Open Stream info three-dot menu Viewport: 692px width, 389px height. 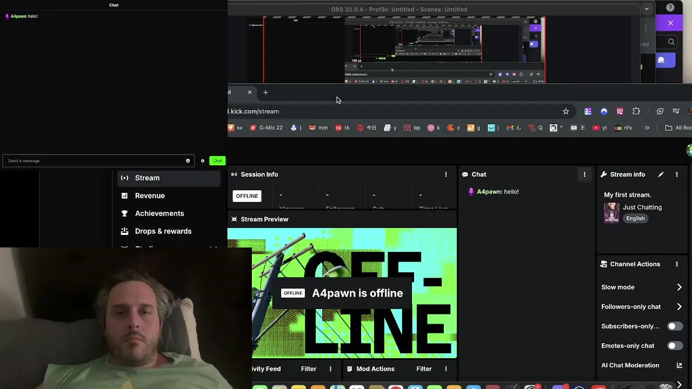677,175
